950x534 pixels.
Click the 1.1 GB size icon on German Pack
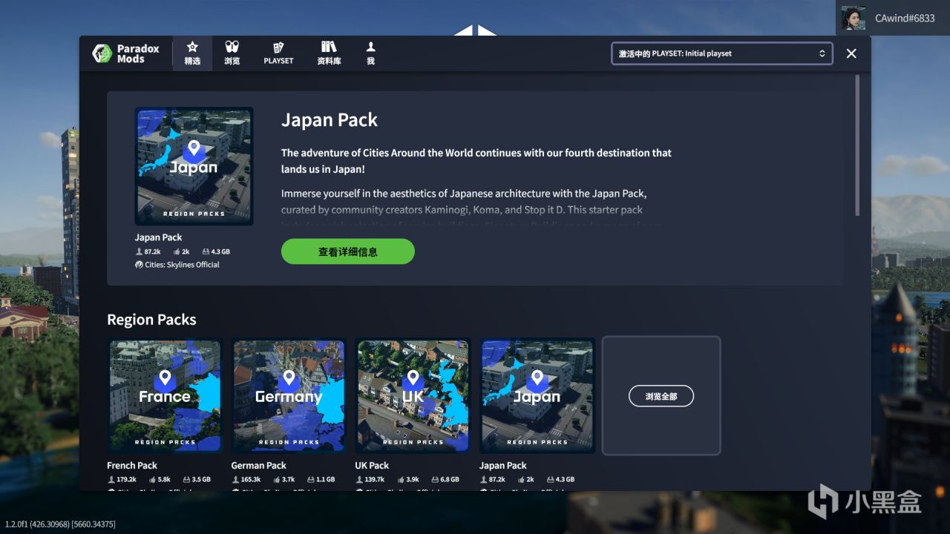309,480
